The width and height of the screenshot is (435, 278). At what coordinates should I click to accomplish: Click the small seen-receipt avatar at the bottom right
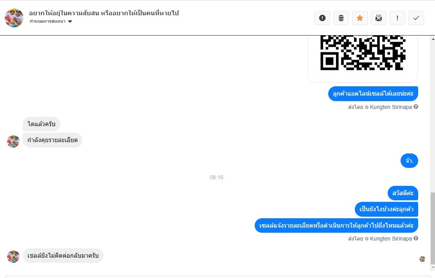coord(422,259)
